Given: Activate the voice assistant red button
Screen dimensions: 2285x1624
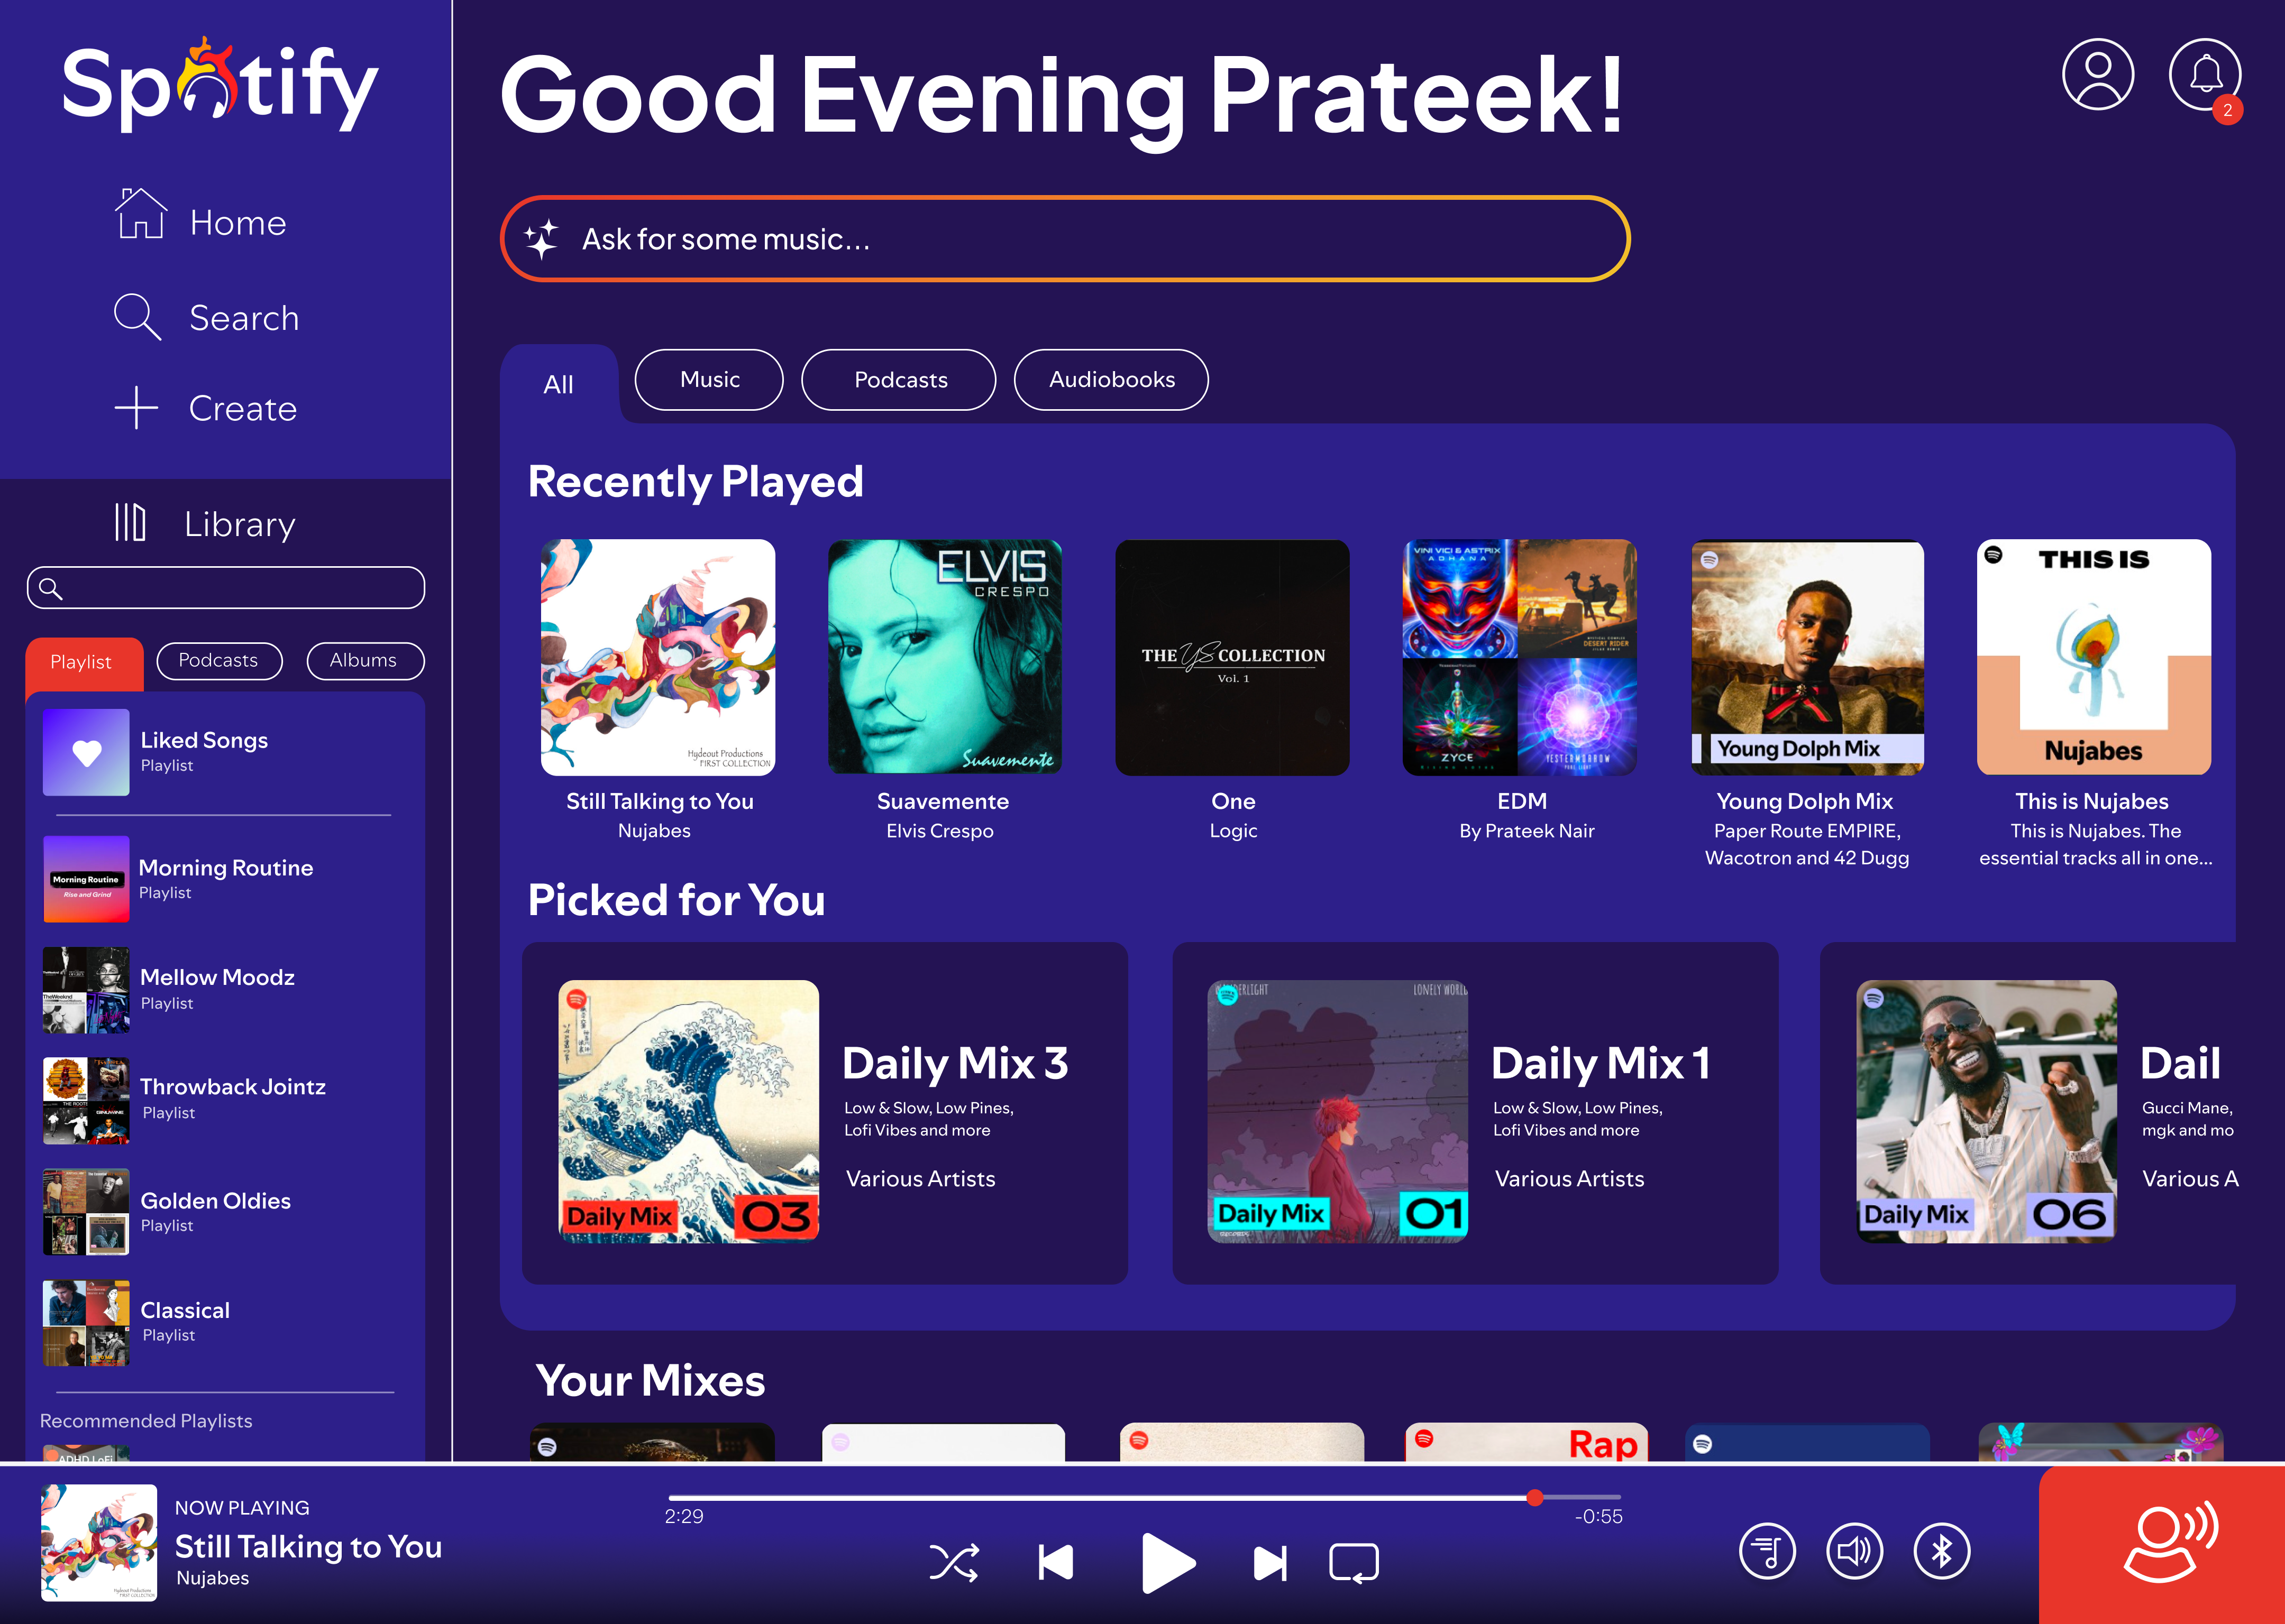Looking at the screenshot, I should pyautogui.click(x=2162, y=1545).
